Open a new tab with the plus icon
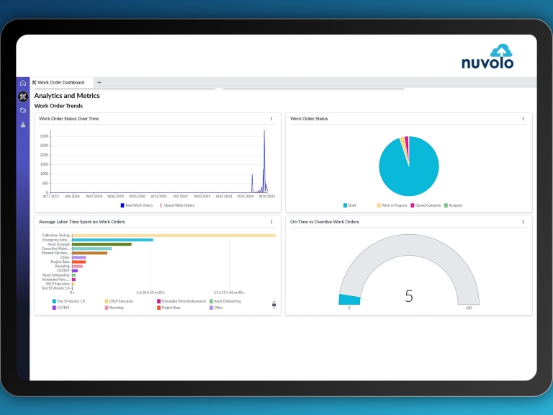Image resolution: width=553 pixels, height=415 pixels. coord(99,83)
